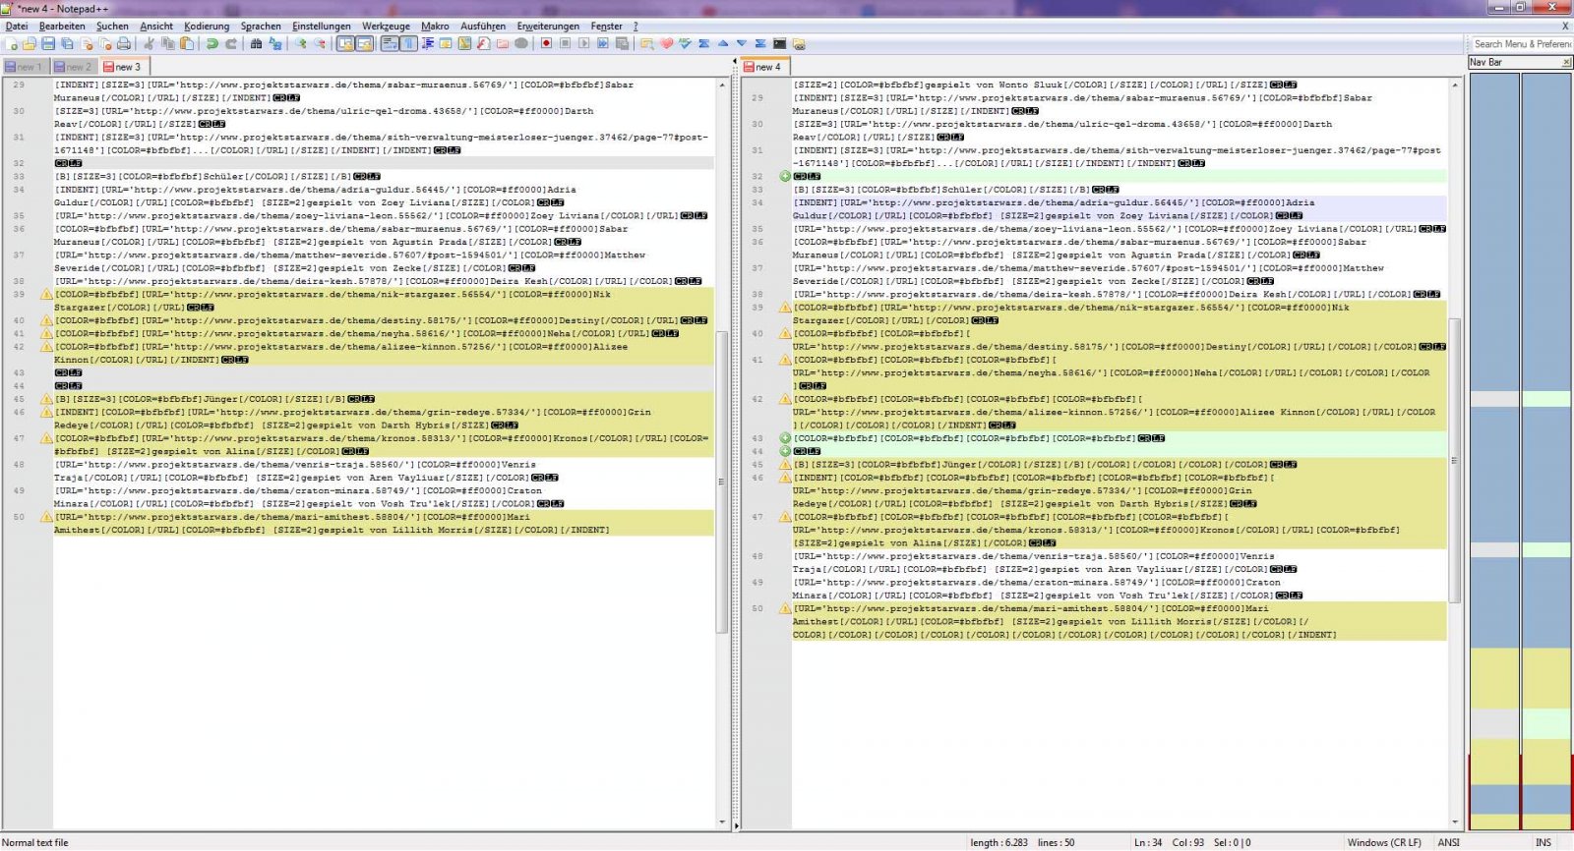Run macro multiple times icon
This screenshot has width=1574, height=851.
pos(603,43)
